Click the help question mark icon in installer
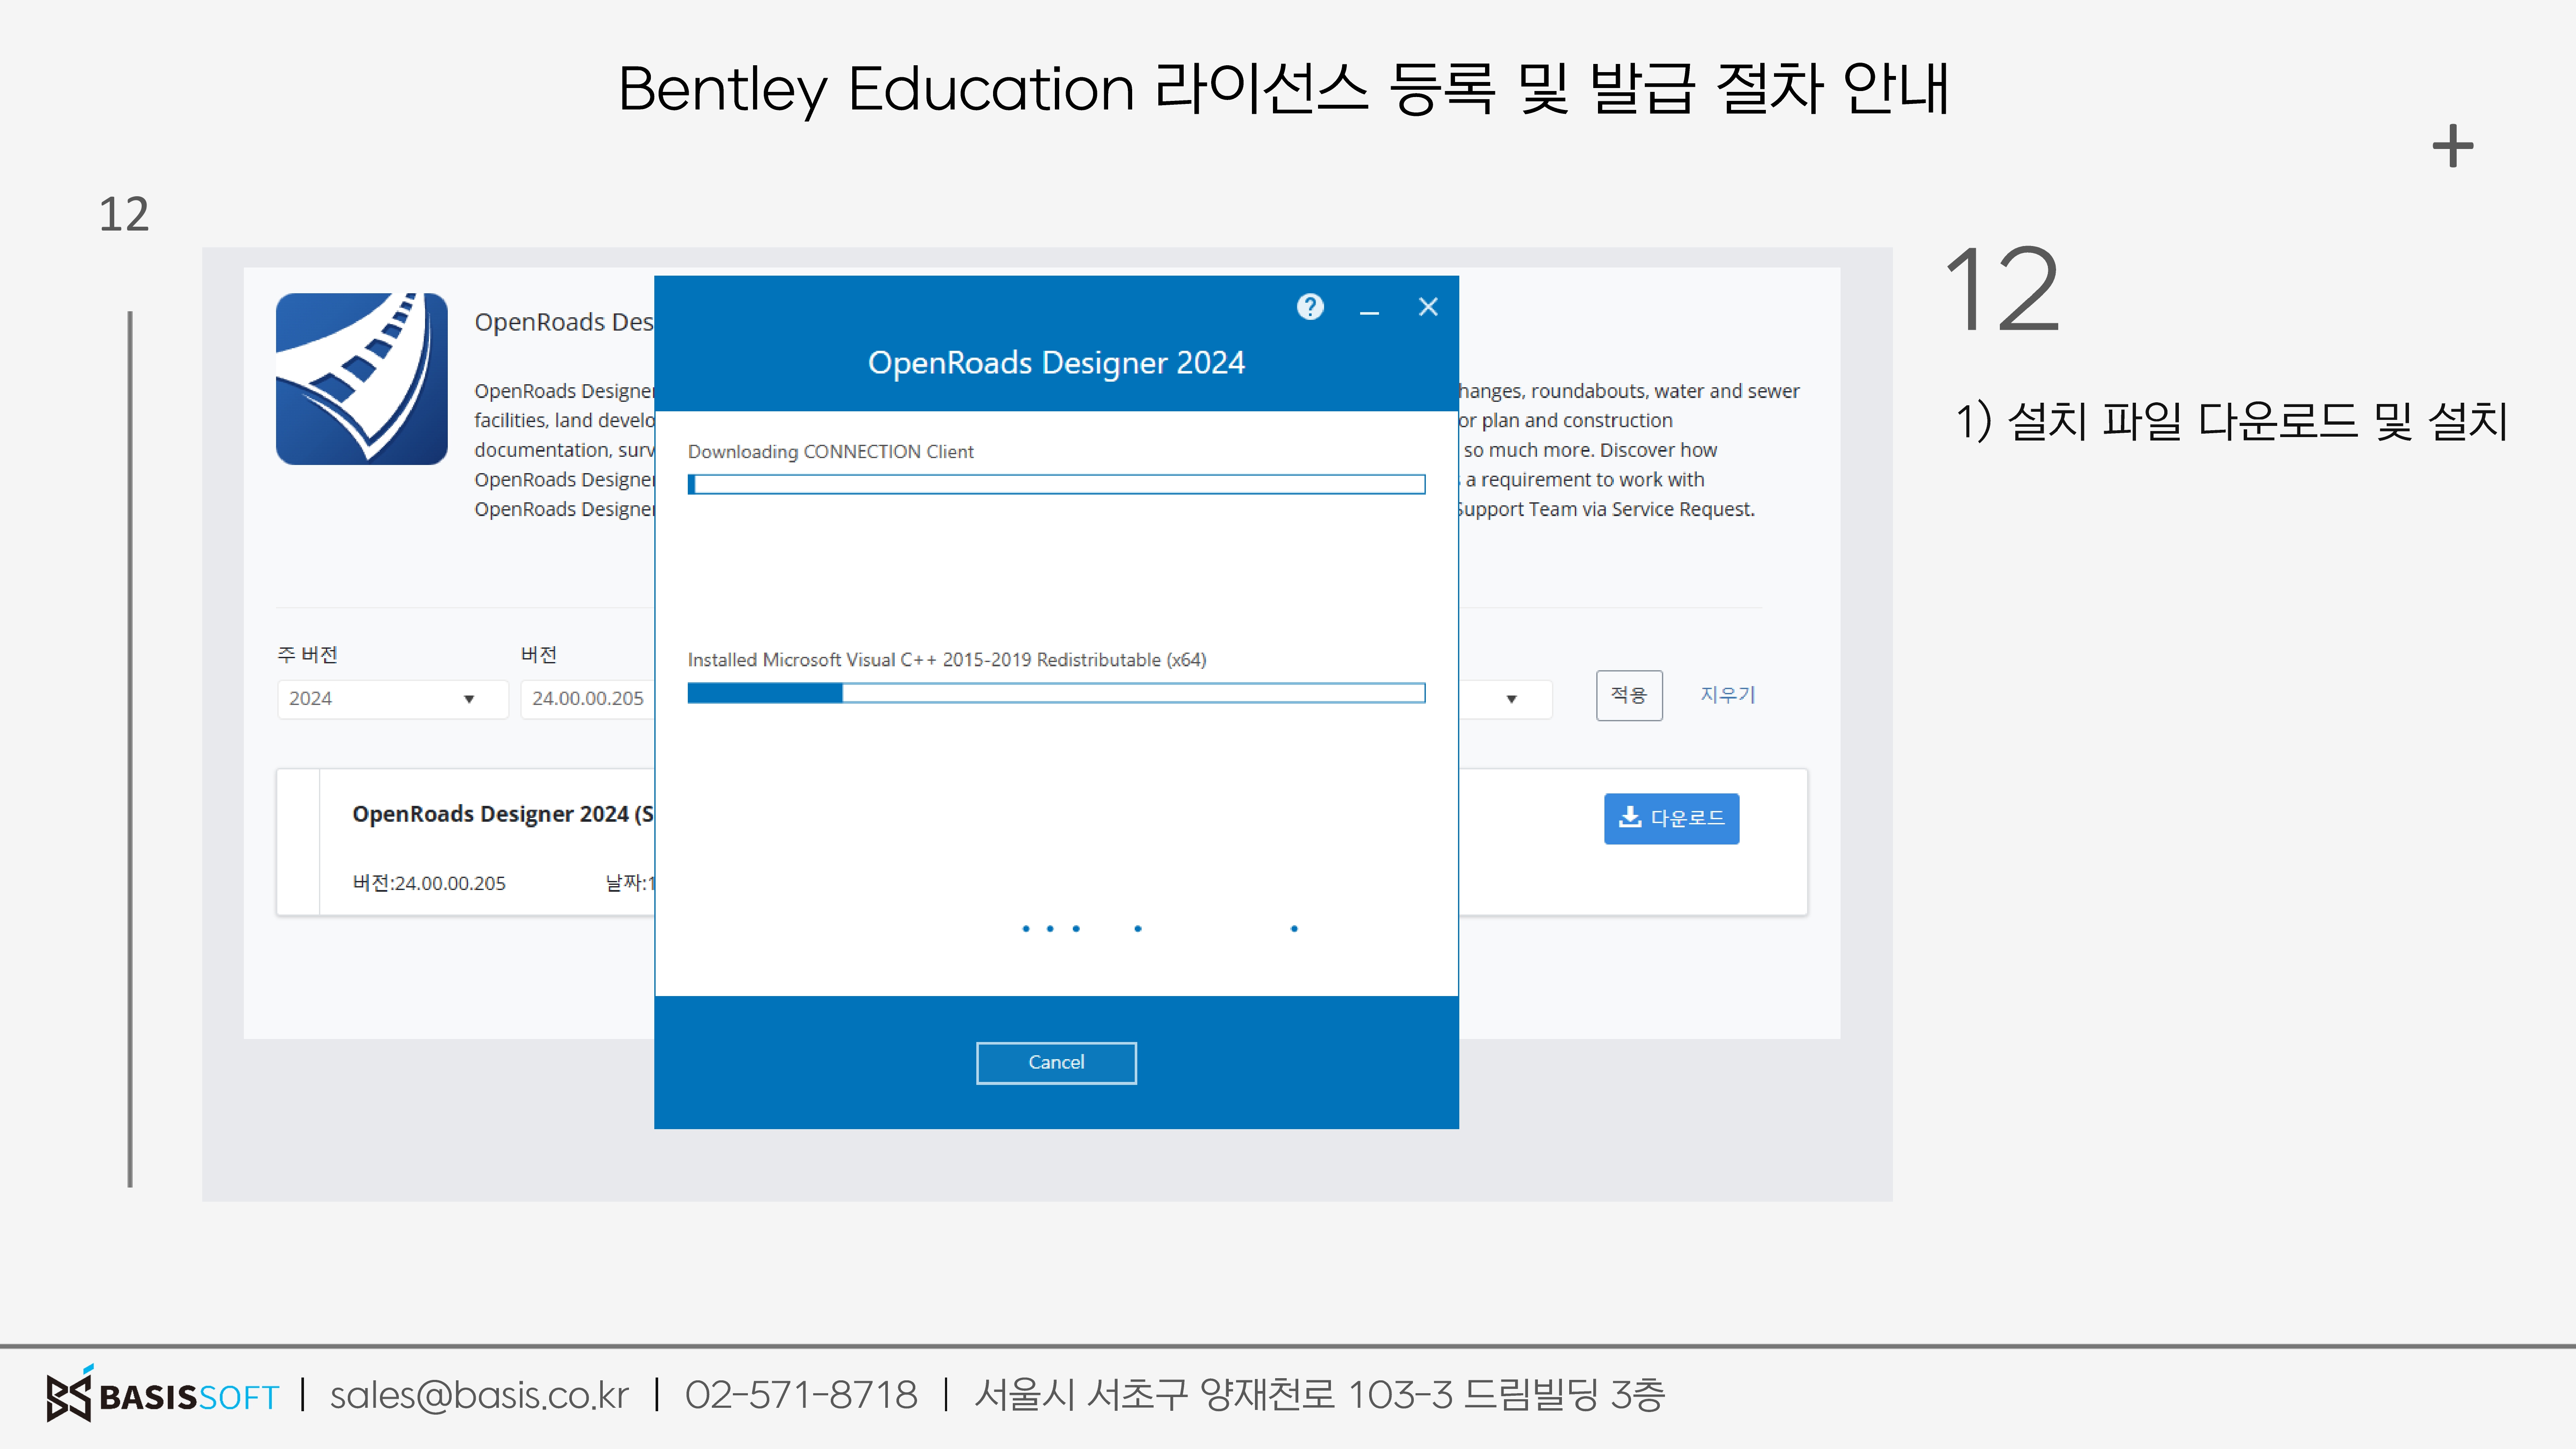Viewport: 2576px width, 1449px height. point(1310,307)
